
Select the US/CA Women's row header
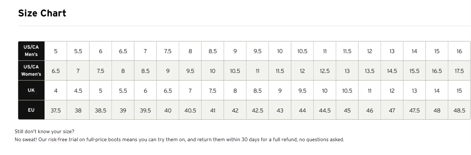coord(31,71)
